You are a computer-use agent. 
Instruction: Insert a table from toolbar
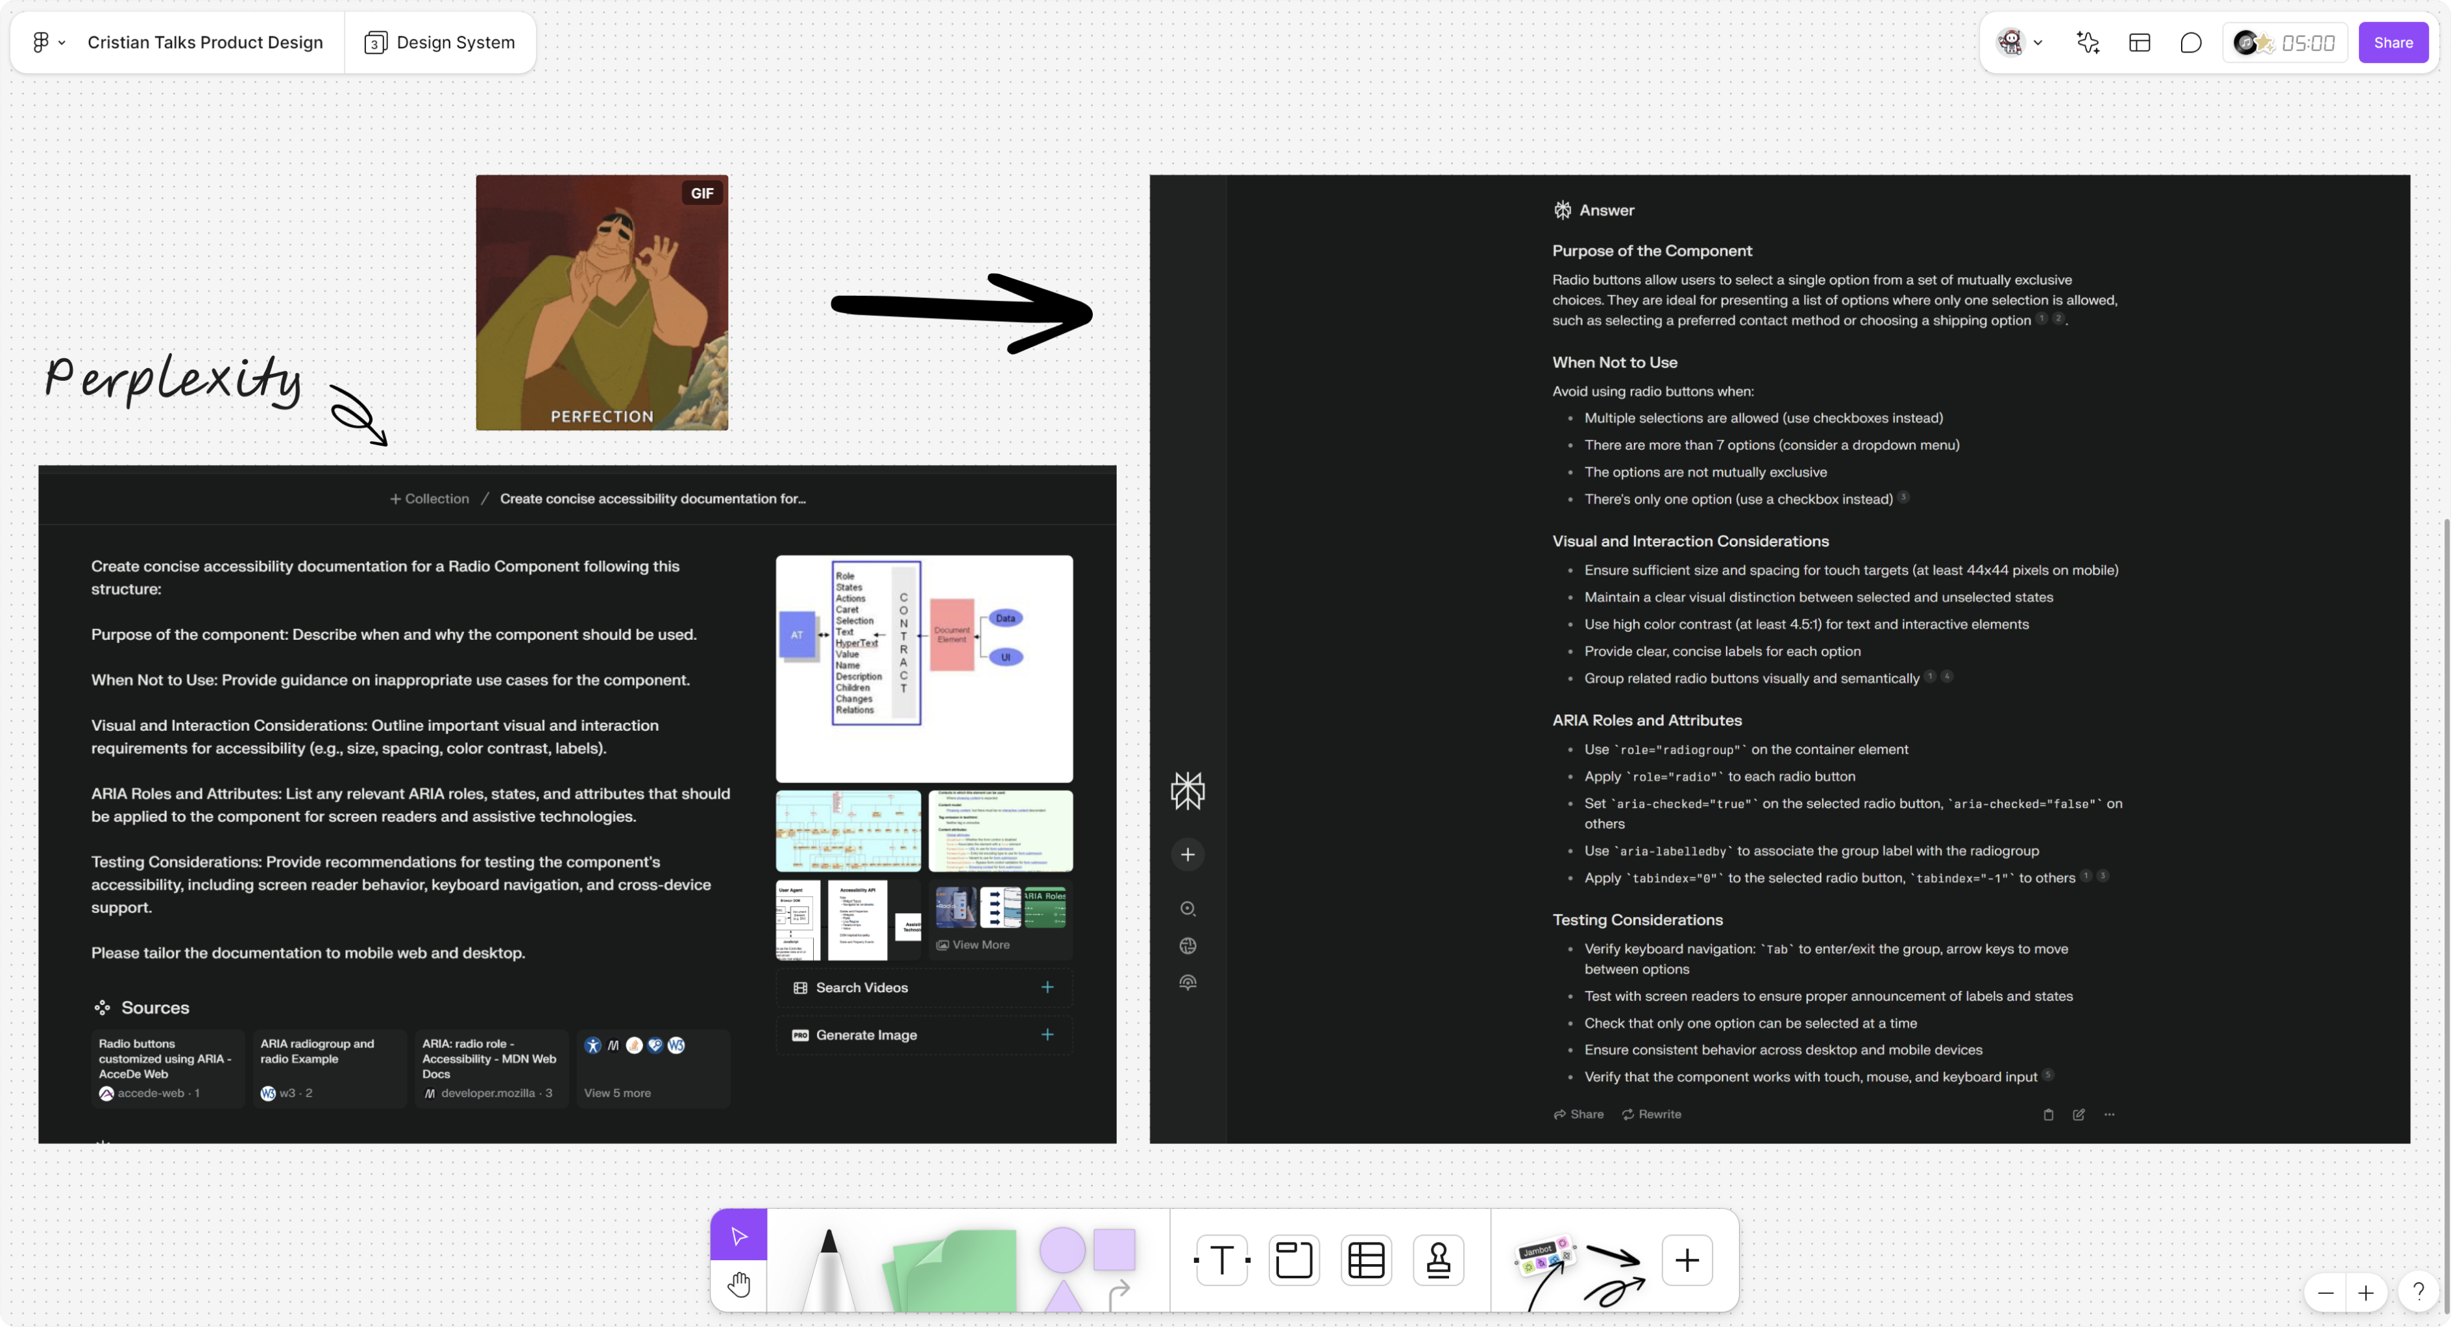pos(1367,1260)
